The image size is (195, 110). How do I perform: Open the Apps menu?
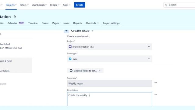pyautogui.click(x=66, y=5)
